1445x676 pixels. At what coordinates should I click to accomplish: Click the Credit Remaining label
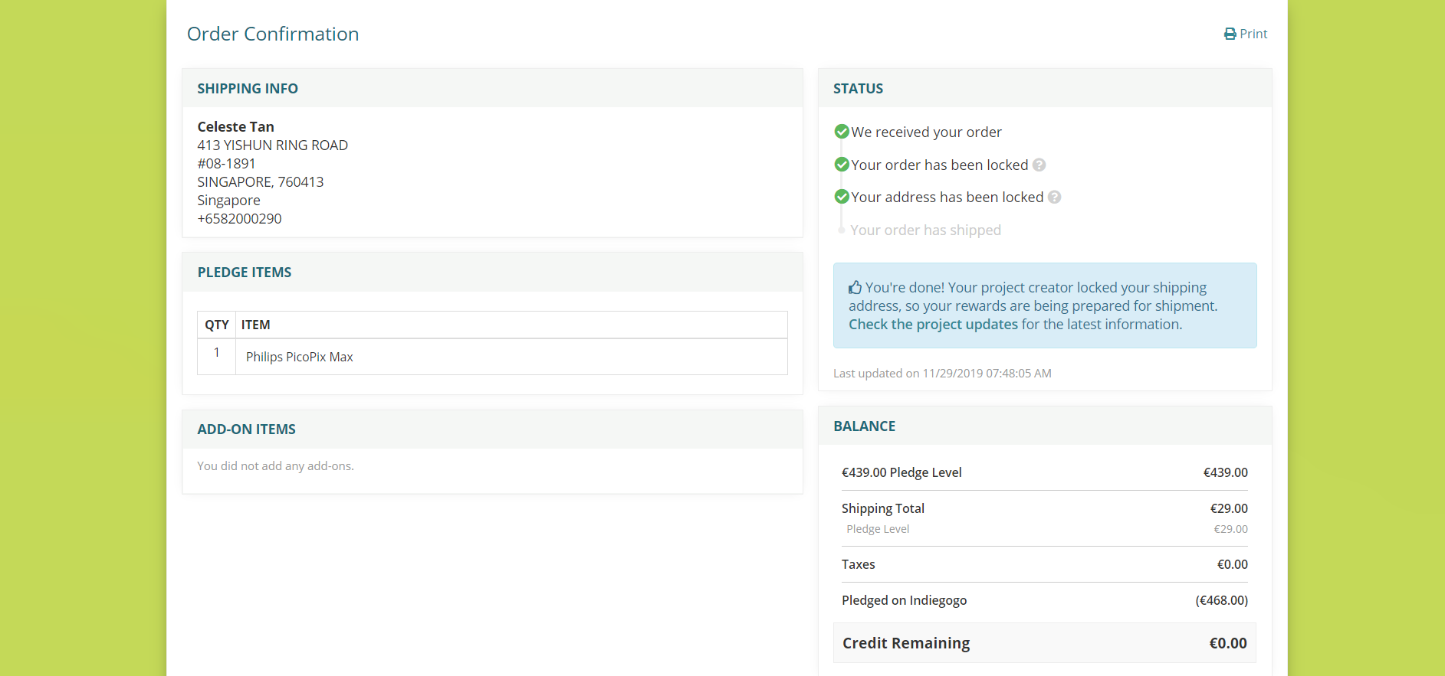coord(906,643)
